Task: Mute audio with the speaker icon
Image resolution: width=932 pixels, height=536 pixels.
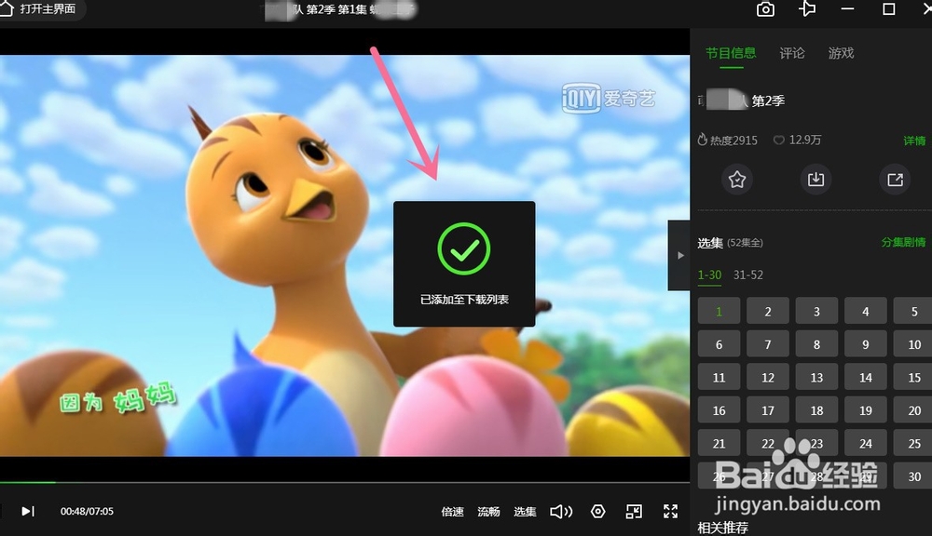Action: [x=560, y=512]
